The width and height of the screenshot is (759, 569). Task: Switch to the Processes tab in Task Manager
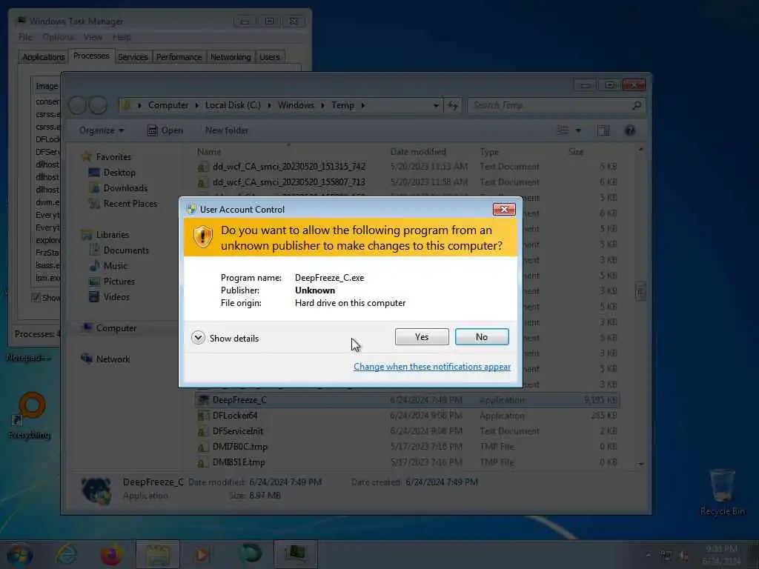pos(91,56)
